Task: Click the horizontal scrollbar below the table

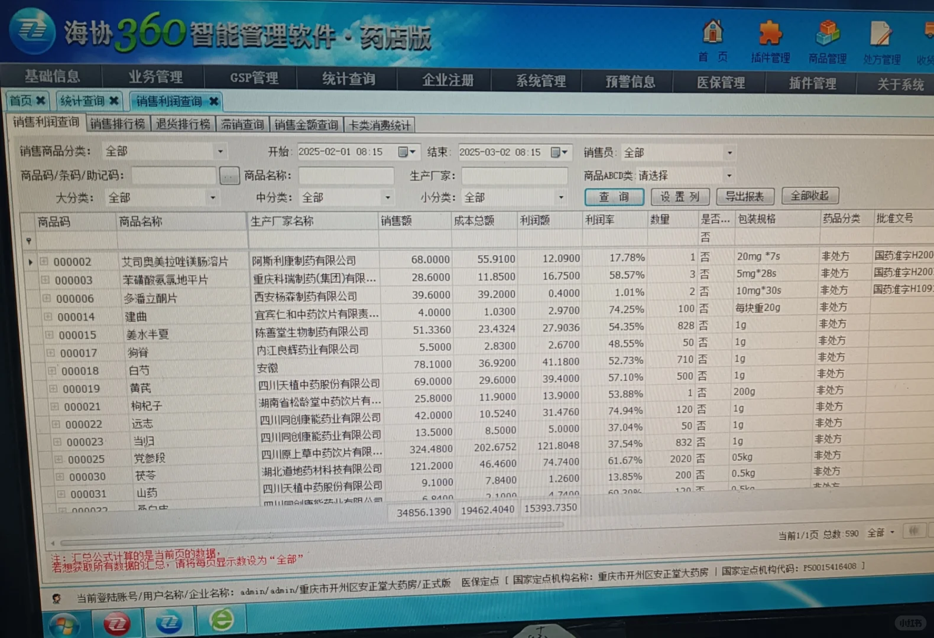Action: (x=311, y=533)
